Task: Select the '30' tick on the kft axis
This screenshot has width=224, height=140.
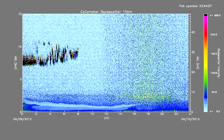Action: [193, 52]
